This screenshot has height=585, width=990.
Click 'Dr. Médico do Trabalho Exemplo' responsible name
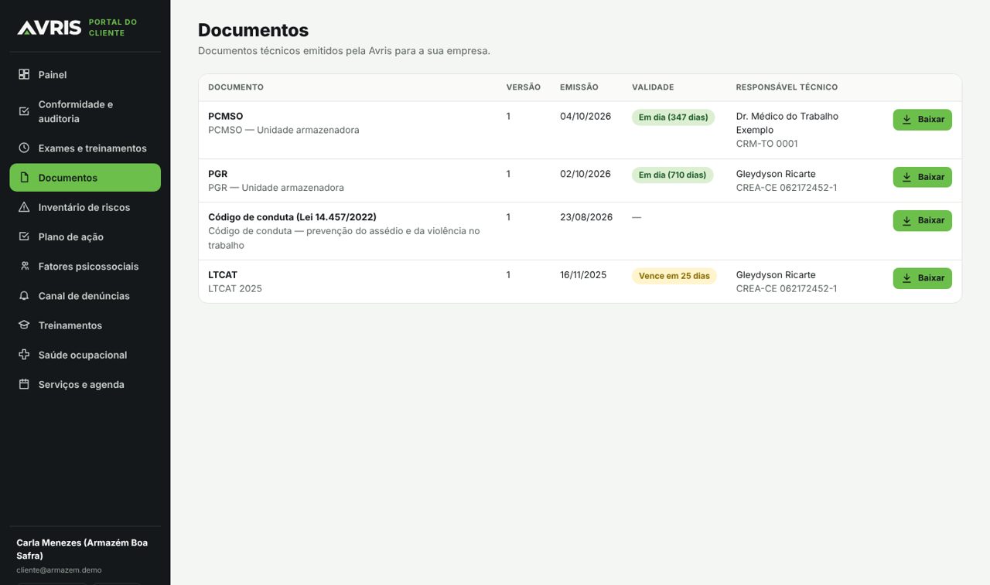[x=787, y=123]
